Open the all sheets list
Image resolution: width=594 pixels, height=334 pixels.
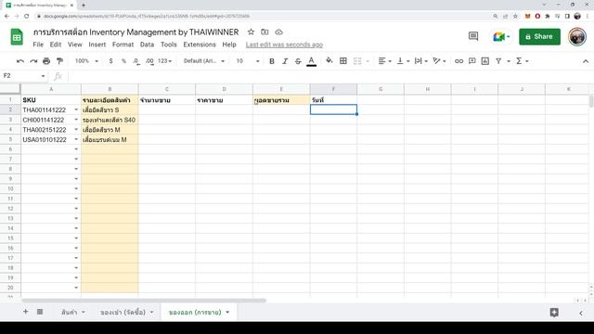tap(40, 312)
